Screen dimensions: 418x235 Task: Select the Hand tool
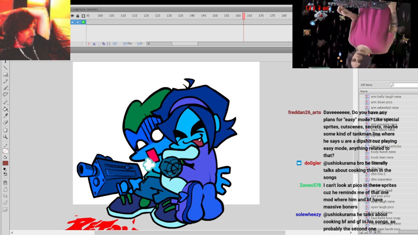pyautogui.click(x=5, y=130)
